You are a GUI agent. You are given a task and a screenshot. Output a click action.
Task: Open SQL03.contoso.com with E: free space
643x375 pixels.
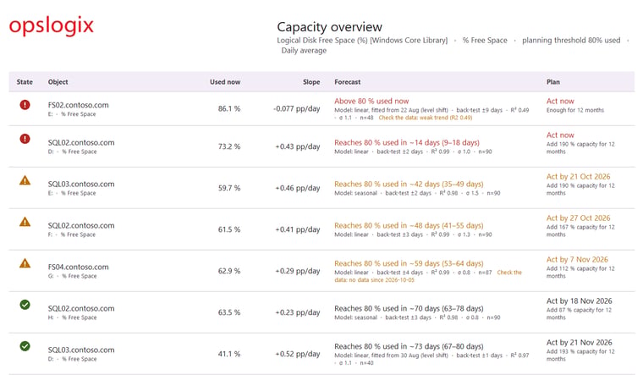(x=81, y=185)
